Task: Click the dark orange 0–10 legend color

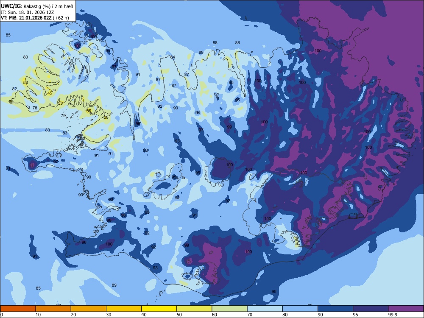Action: click(18, 309)
